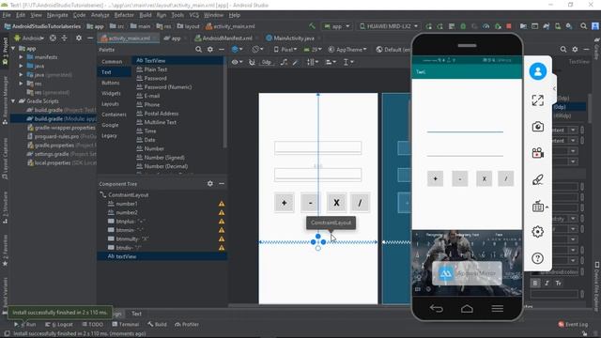Open the Event Log panel
This screenshot has height=338, width=601.
point(573,325)
